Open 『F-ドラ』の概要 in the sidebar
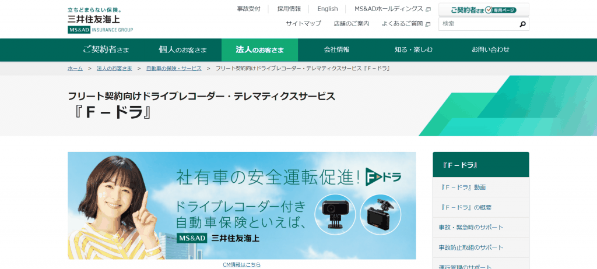This screenshot has height=269, width=597. (x=481, y=207)
